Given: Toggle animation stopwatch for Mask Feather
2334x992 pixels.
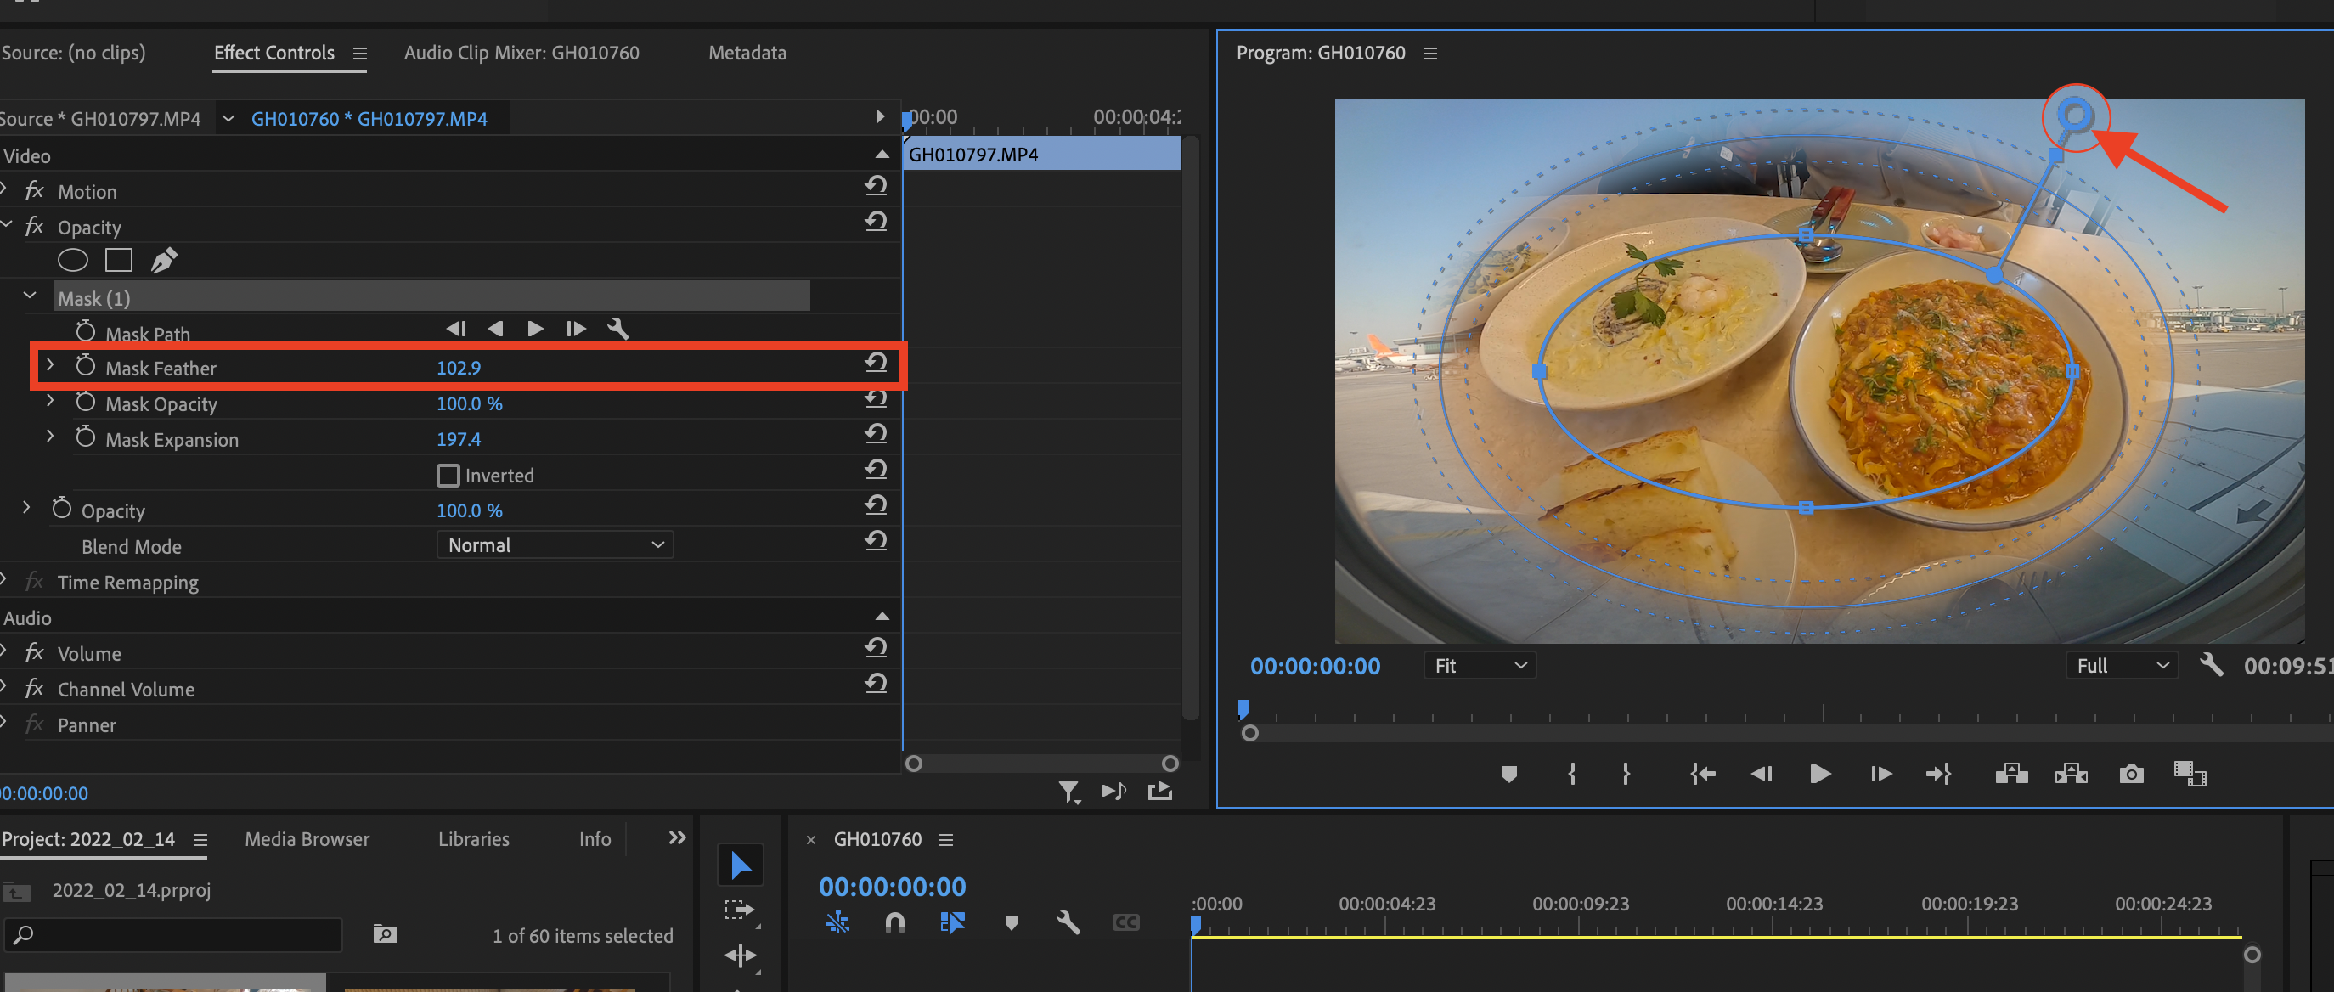Looking at the screenshot, I should 86,366.
